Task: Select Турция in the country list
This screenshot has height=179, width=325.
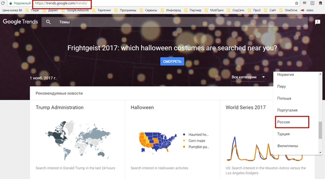Action: click(283, 134)
